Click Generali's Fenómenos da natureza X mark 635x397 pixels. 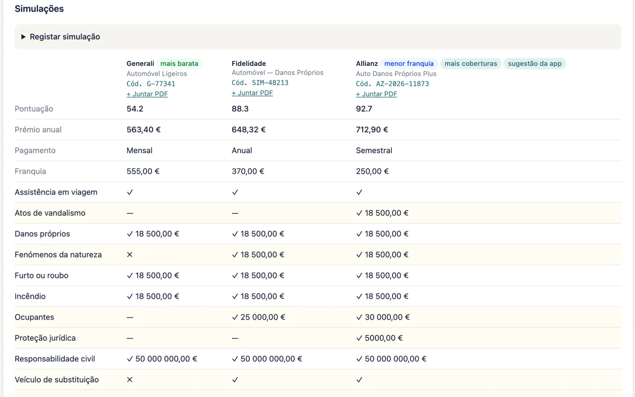[x=130, y=254]
